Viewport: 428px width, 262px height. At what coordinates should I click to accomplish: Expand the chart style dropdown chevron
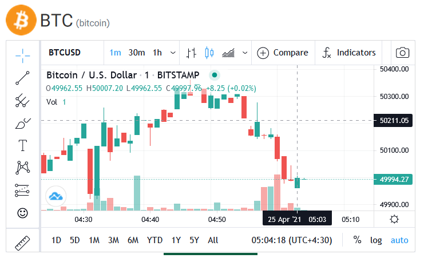point(245,53)
